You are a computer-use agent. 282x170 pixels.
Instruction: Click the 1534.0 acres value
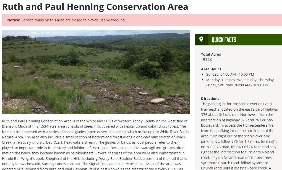pos(207,60)
